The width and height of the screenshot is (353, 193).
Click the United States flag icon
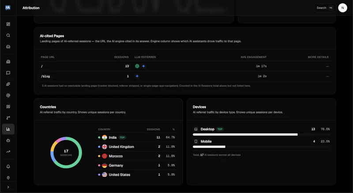pos(105,174)
